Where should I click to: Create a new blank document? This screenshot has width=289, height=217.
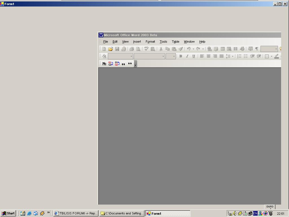point(104,49)
